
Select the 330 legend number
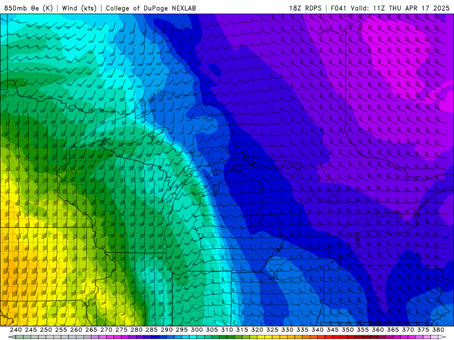[x=287, y=330]
